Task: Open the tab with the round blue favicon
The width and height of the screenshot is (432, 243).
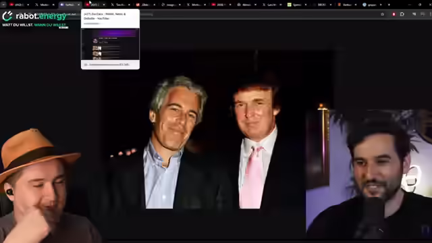Action: coord(373,5)
